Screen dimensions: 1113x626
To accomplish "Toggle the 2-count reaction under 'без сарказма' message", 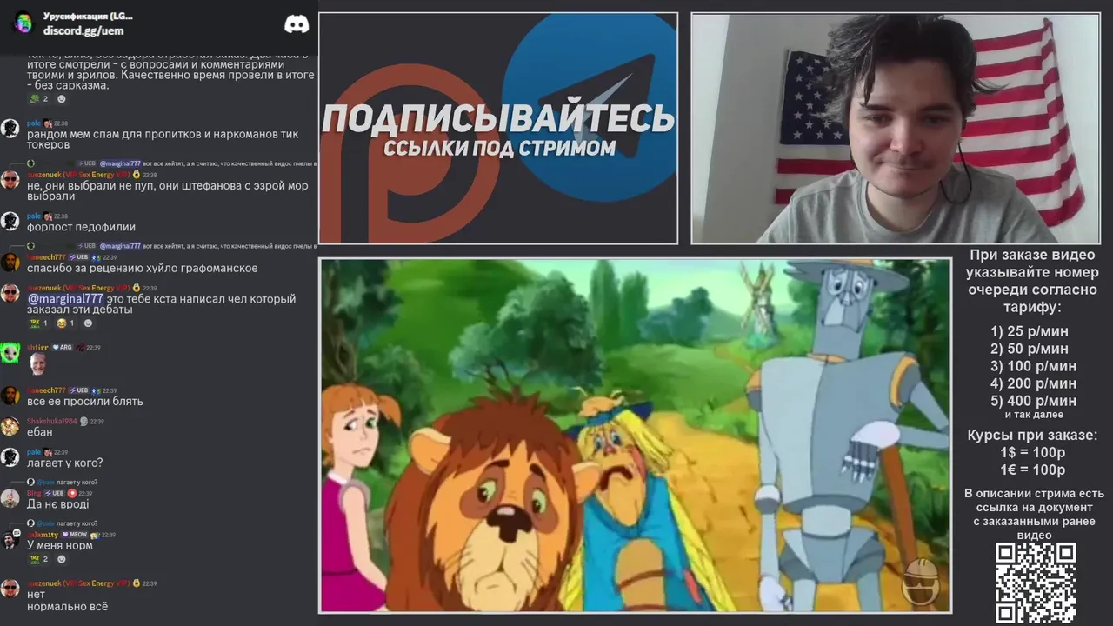I will tap(39, 99).
